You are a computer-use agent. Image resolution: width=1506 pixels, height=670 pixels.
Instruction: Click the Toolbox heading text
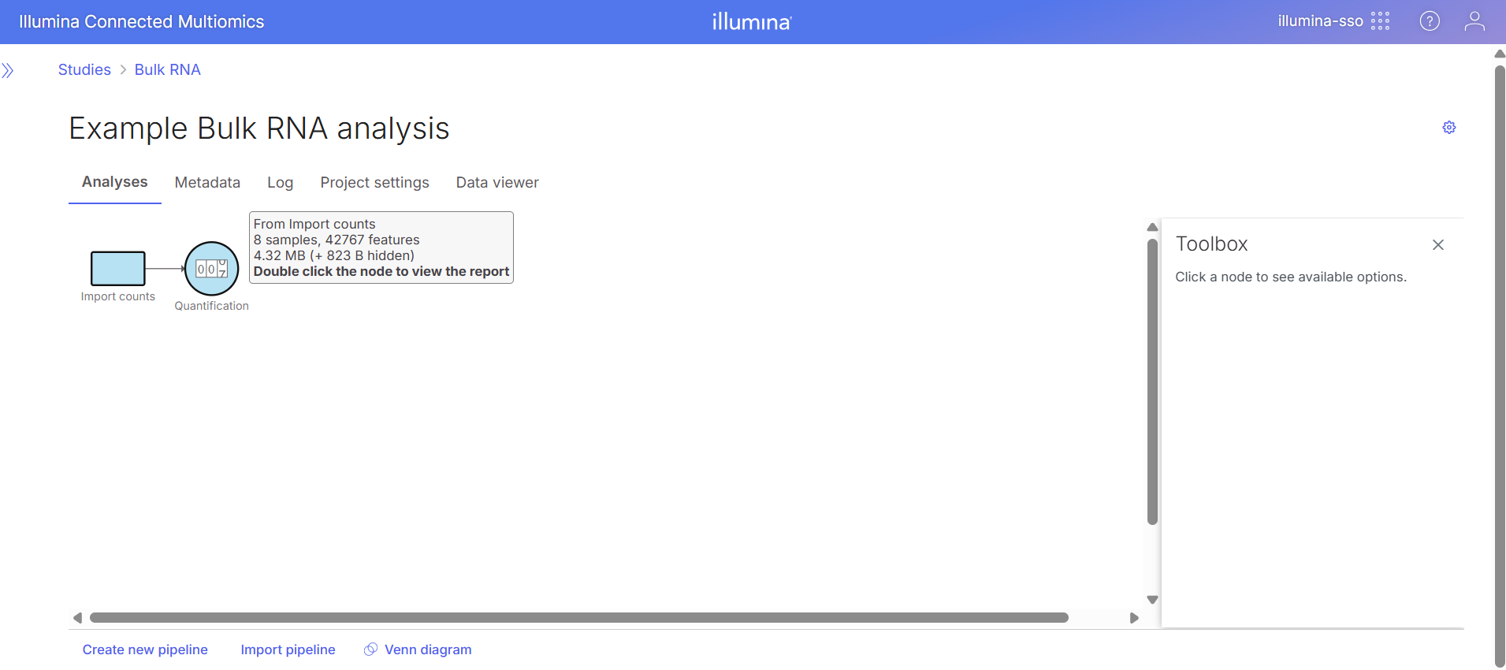pos(1211,244)
